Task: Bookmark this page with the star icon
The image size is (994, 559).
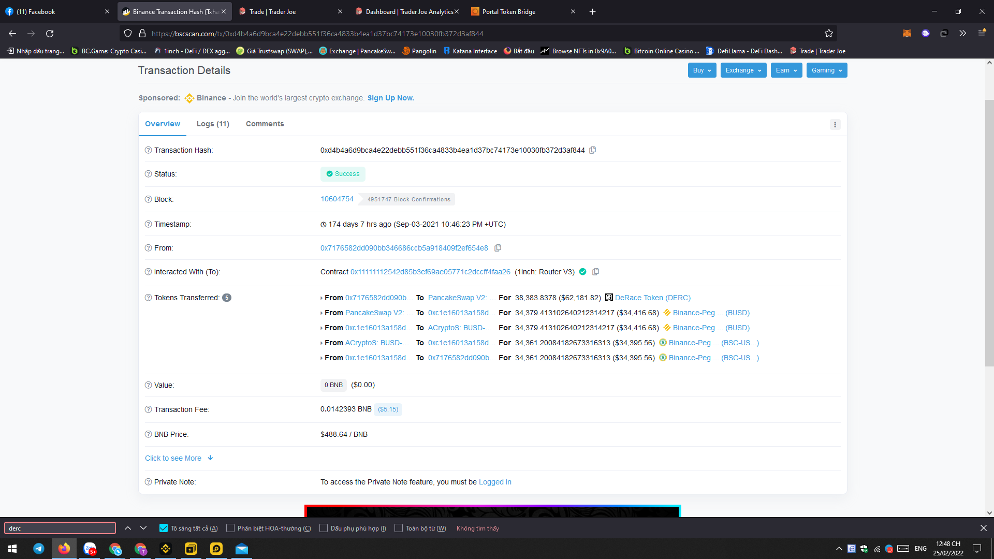Action: (828, 34)
